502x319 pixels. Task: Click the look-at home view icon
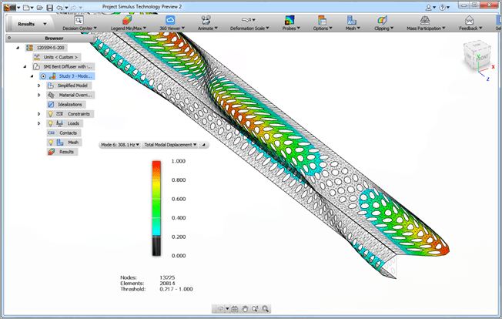coord(235,309)
